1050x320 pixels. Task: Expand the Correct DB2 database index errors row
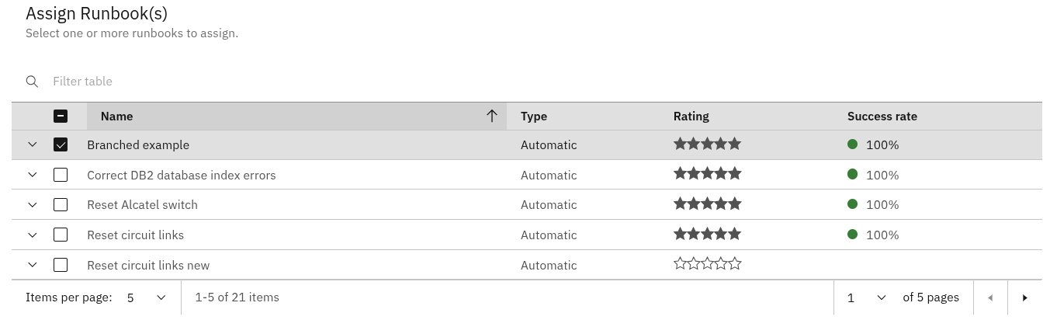click(32, 175)
